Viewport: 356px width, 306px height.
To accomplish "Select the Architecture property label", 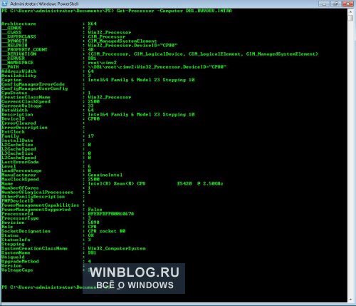I will tap(19, 24).
